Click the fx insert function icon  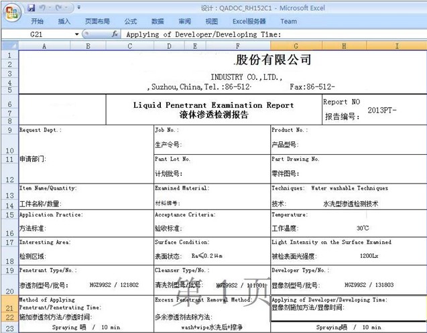click(115, 34)
